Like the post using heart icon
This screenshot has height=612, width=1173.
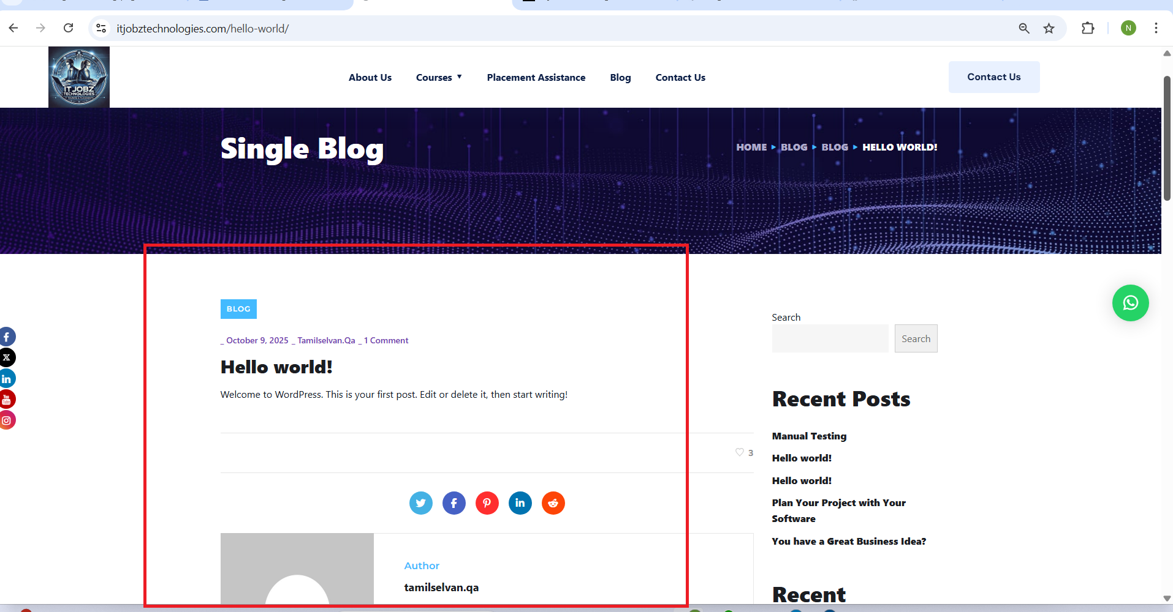740,452
